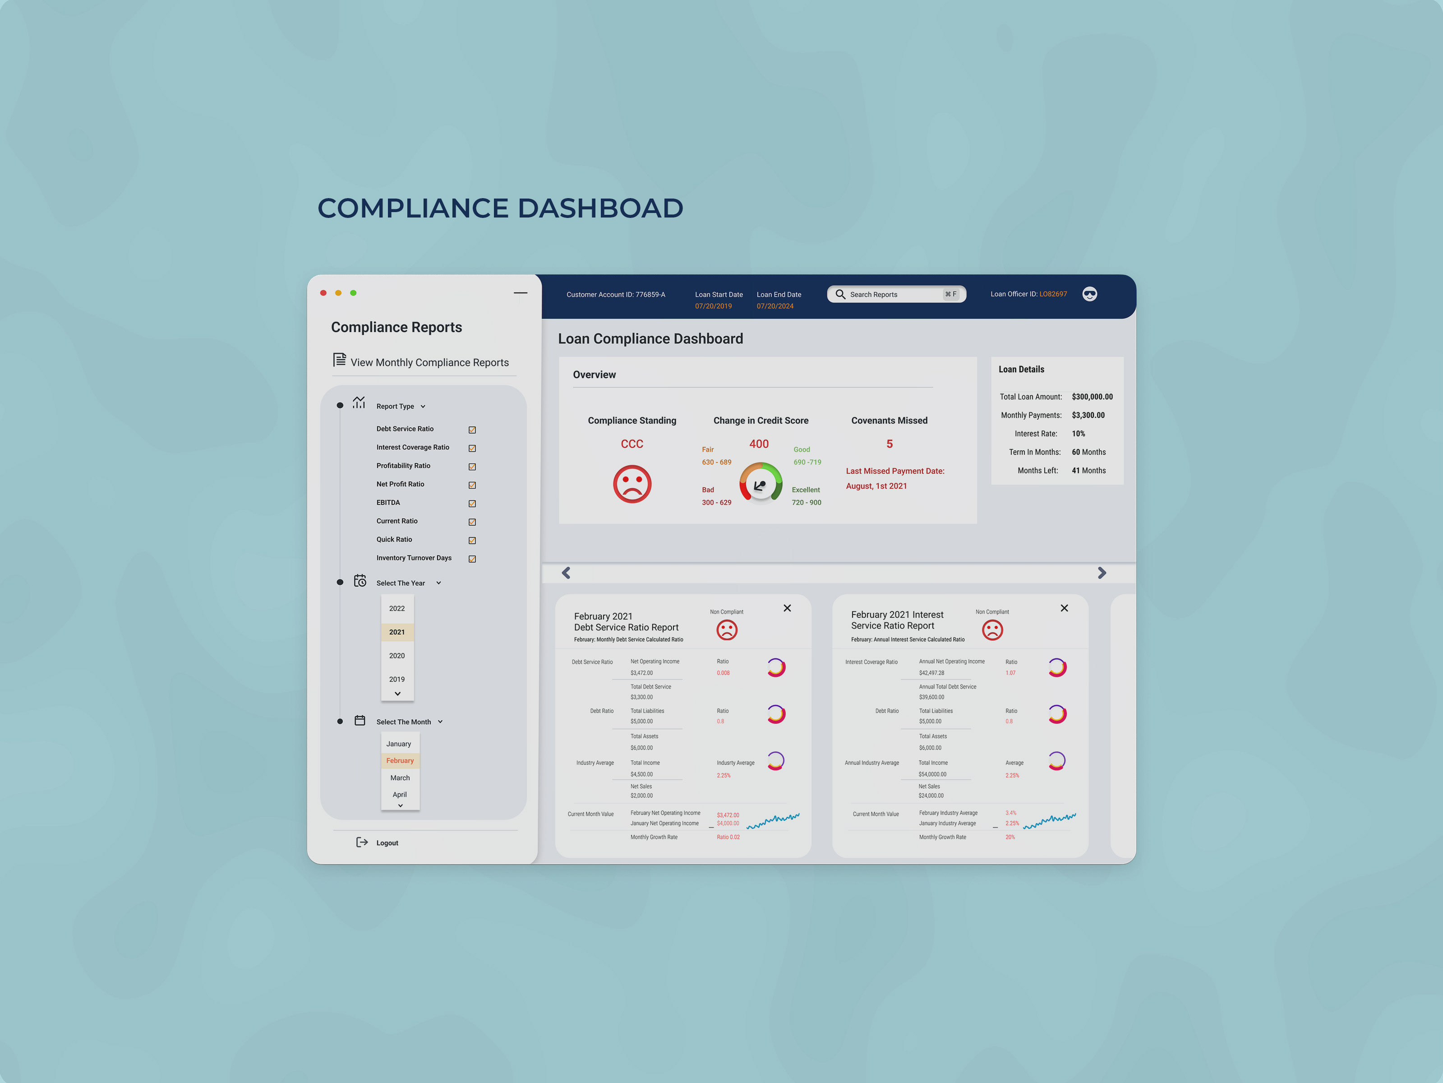Image resolution: width=1443 pixels, height=1083 pixels.
Task: Uncheck the Profitability Ratio checkbox
Action: 472,467
